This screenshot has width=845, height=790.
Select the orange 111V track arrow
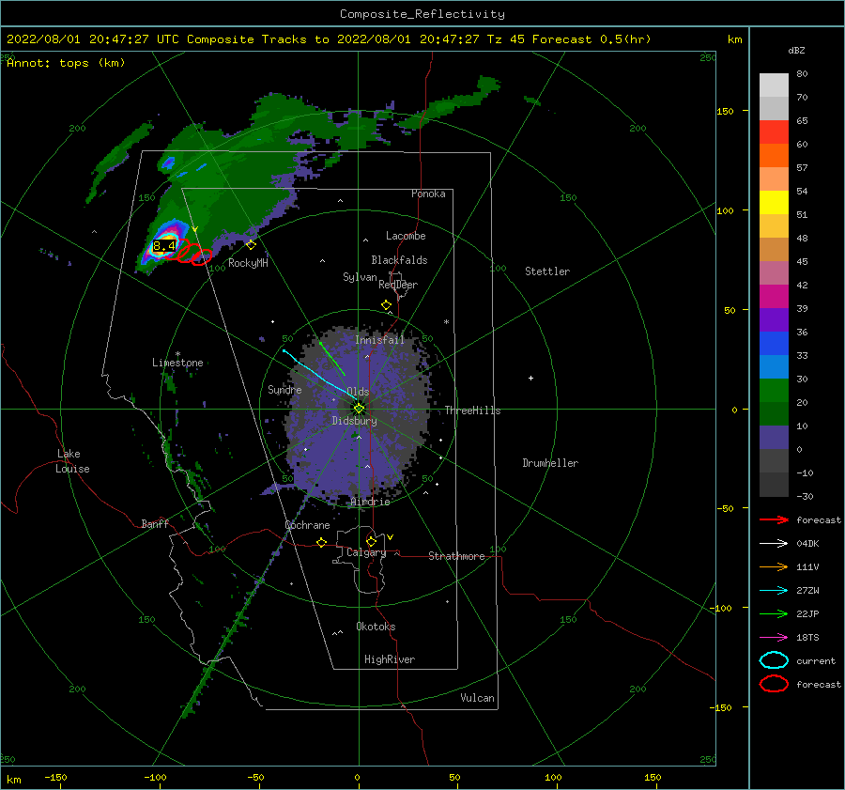coord(774,566)
